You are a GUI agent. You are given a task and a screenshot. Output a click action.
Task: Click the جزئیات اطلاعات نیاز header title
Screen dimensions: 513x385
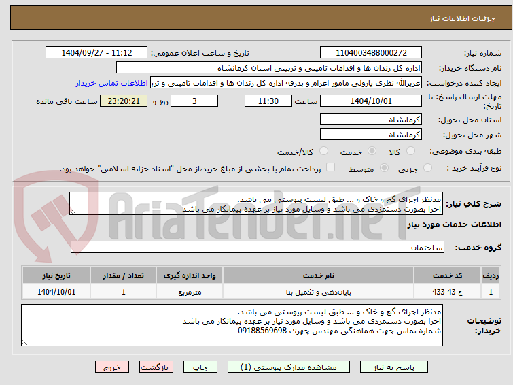click(462, 18)
